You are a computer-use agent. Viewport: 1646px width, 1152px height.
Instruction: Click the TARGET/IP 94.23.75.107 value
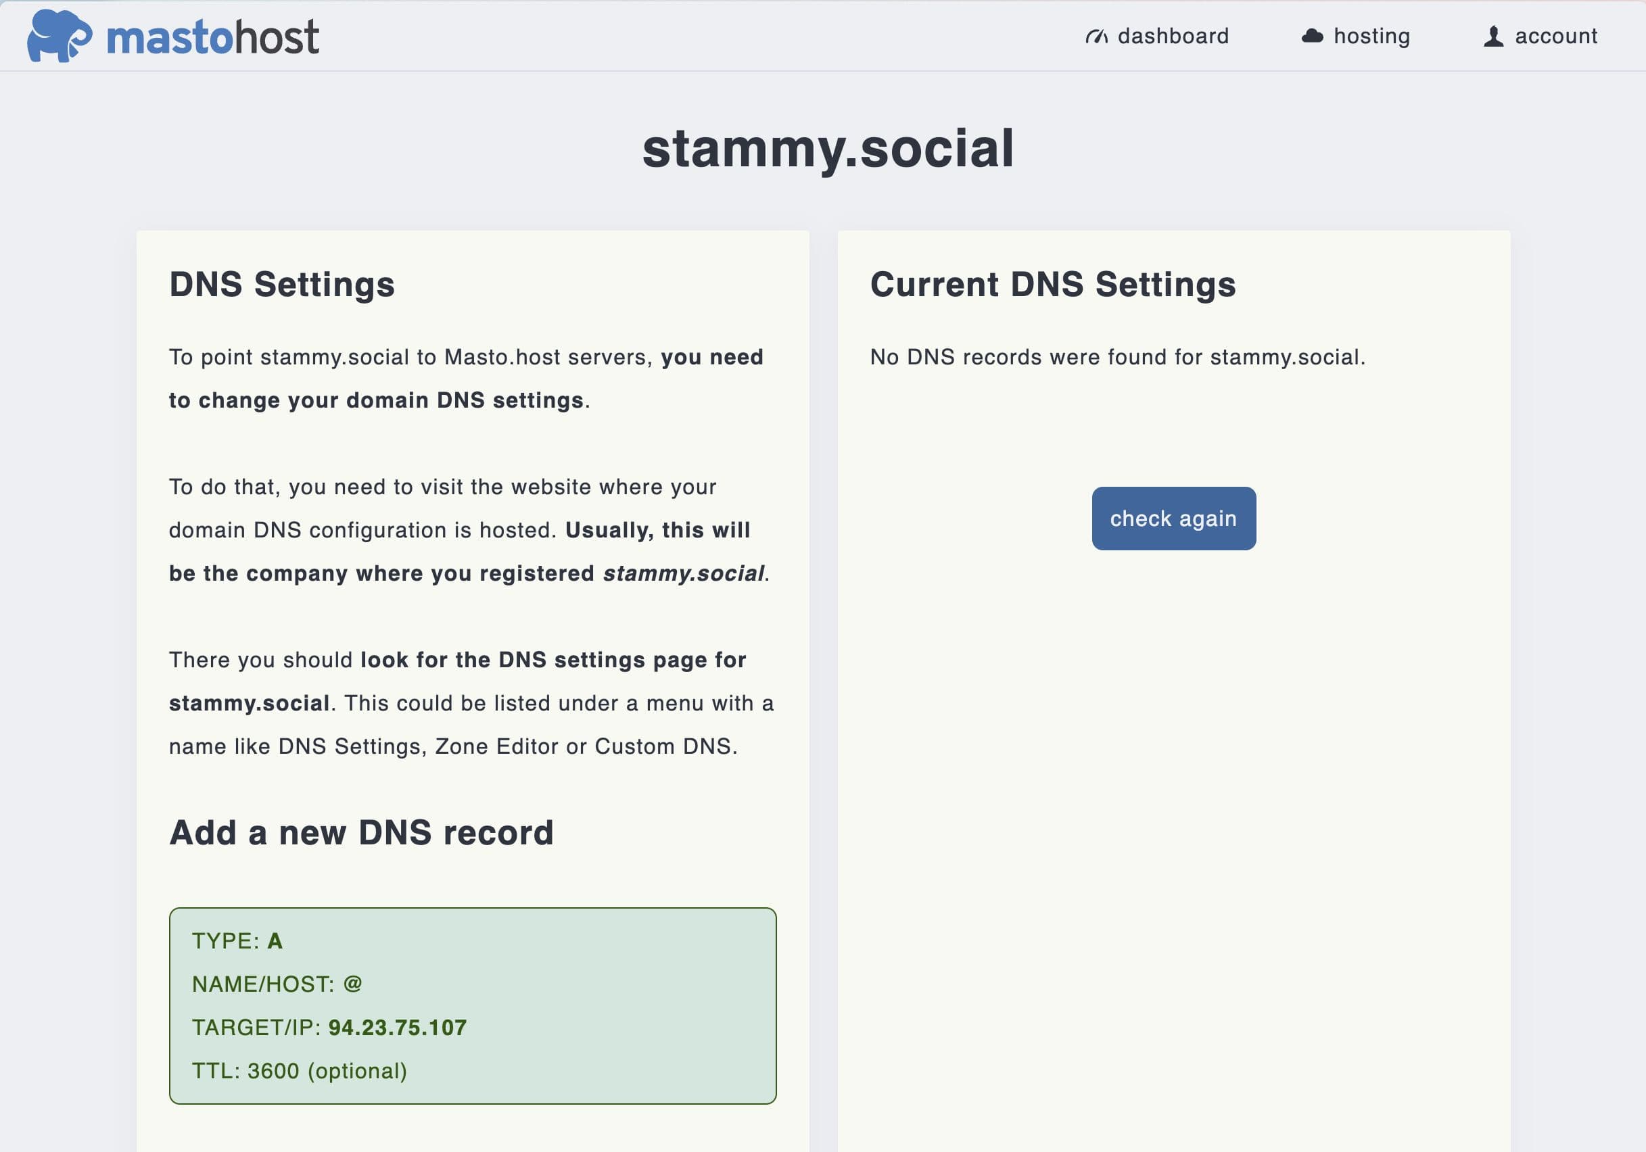(x=397, y=1027)
